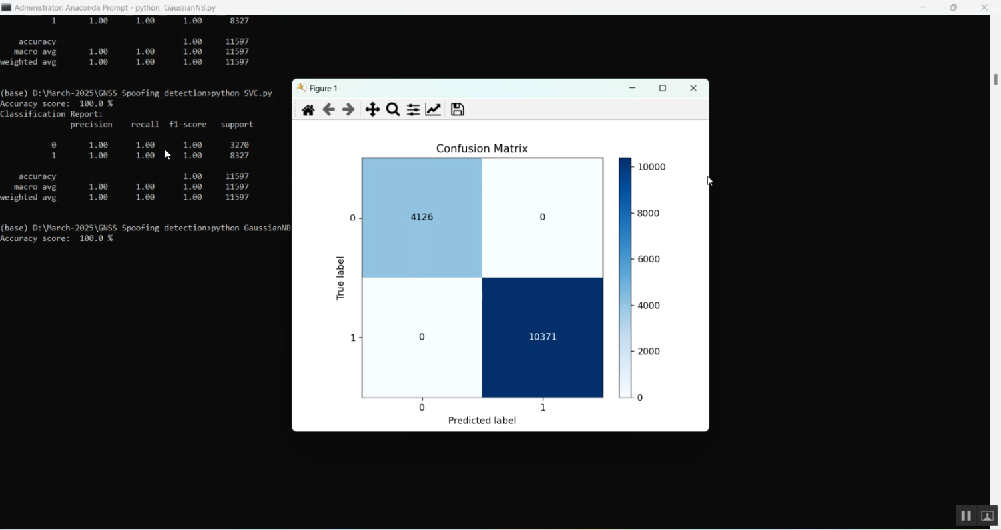The image size is (1001, 530).
Task: Select the Zoom magnifier tool
Action: point(393,110)
